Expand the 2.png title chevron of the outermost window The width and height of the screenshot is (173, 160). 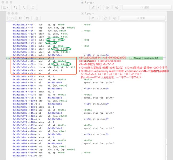[94, 2]
